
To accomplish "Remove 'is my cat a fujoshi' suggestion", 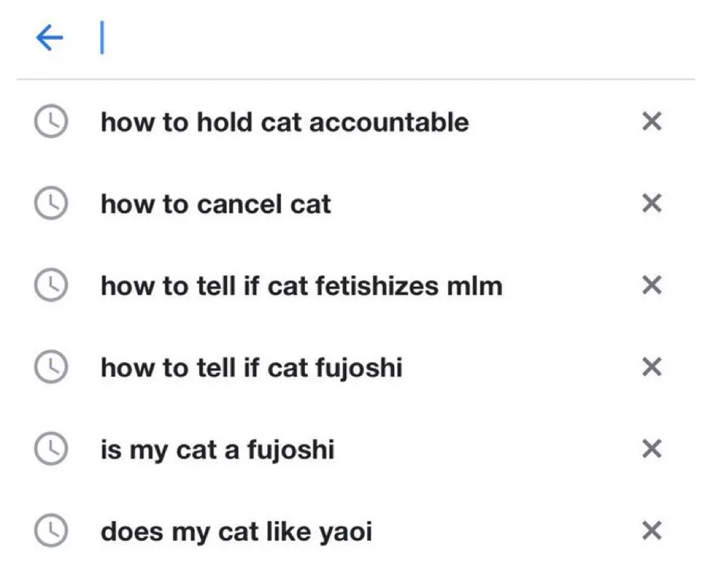I will (652, 449).
